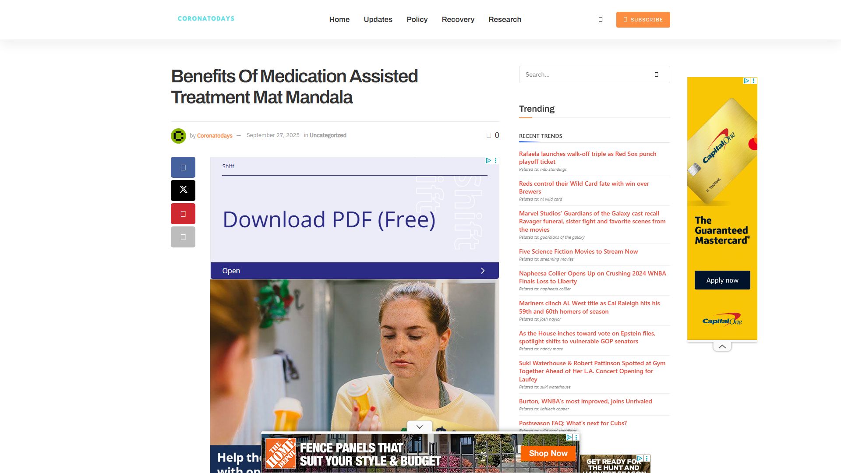Share article on X (Twitter)
Viewport: 841px width, 473px height.
[183, 191]
